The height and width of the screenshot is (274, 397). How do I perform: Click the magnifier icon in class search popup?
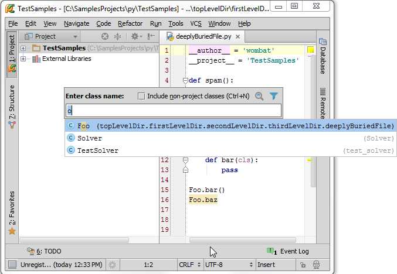point(259,96)
